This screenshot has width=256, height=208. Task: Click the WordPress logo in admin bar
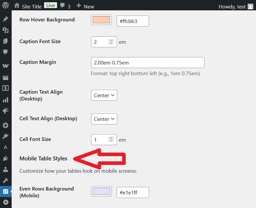(6, 6)
